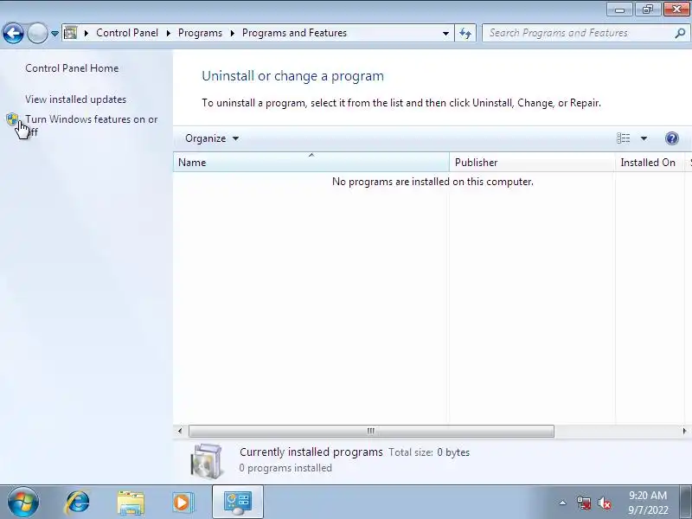692x519 pixels.
Task: Open Control Panel breadcrumb
Action: tap(127, 33)
